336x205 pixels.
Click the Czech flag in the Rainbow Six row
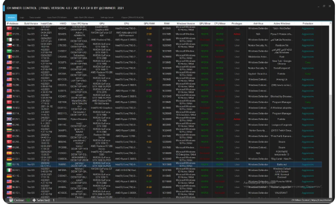(9, 45)
